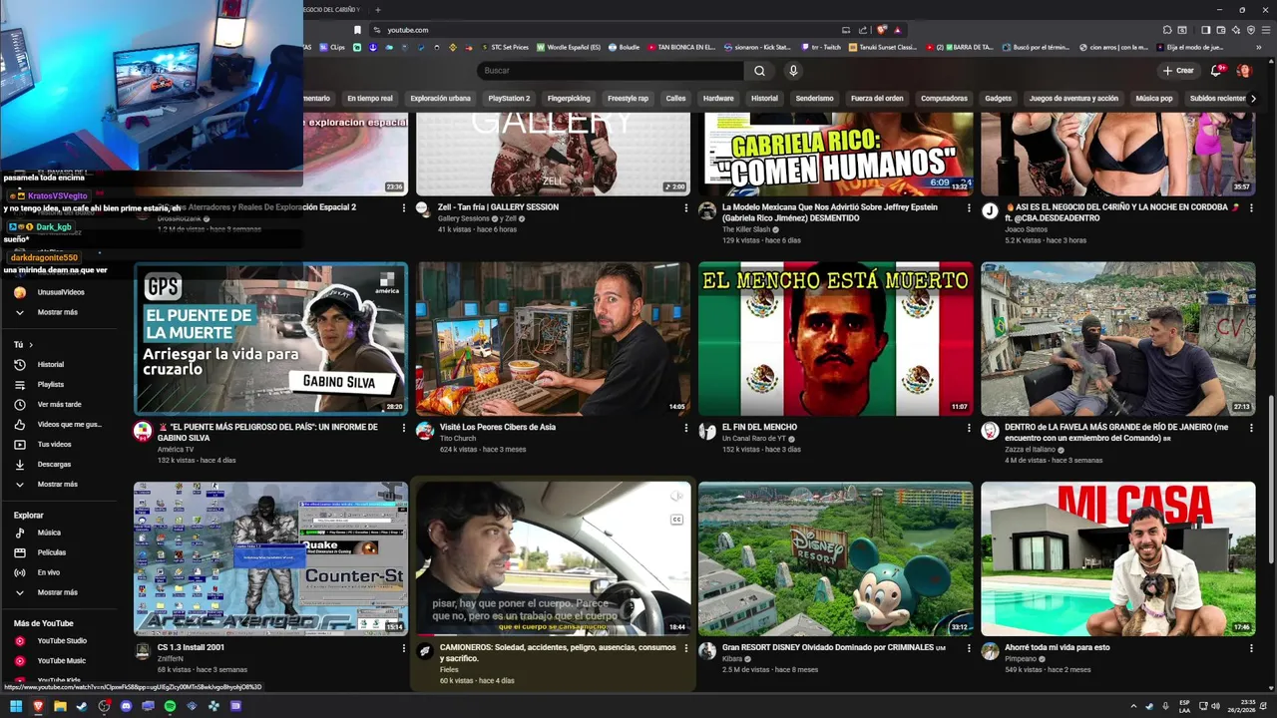Expand Mostrar más under subscriptions list
Screen dimensions: 1277x718
coord(57,312)
